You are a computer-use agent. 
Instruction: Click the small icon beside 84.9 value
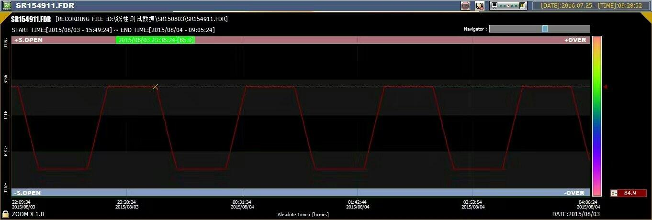pos(614,193)
